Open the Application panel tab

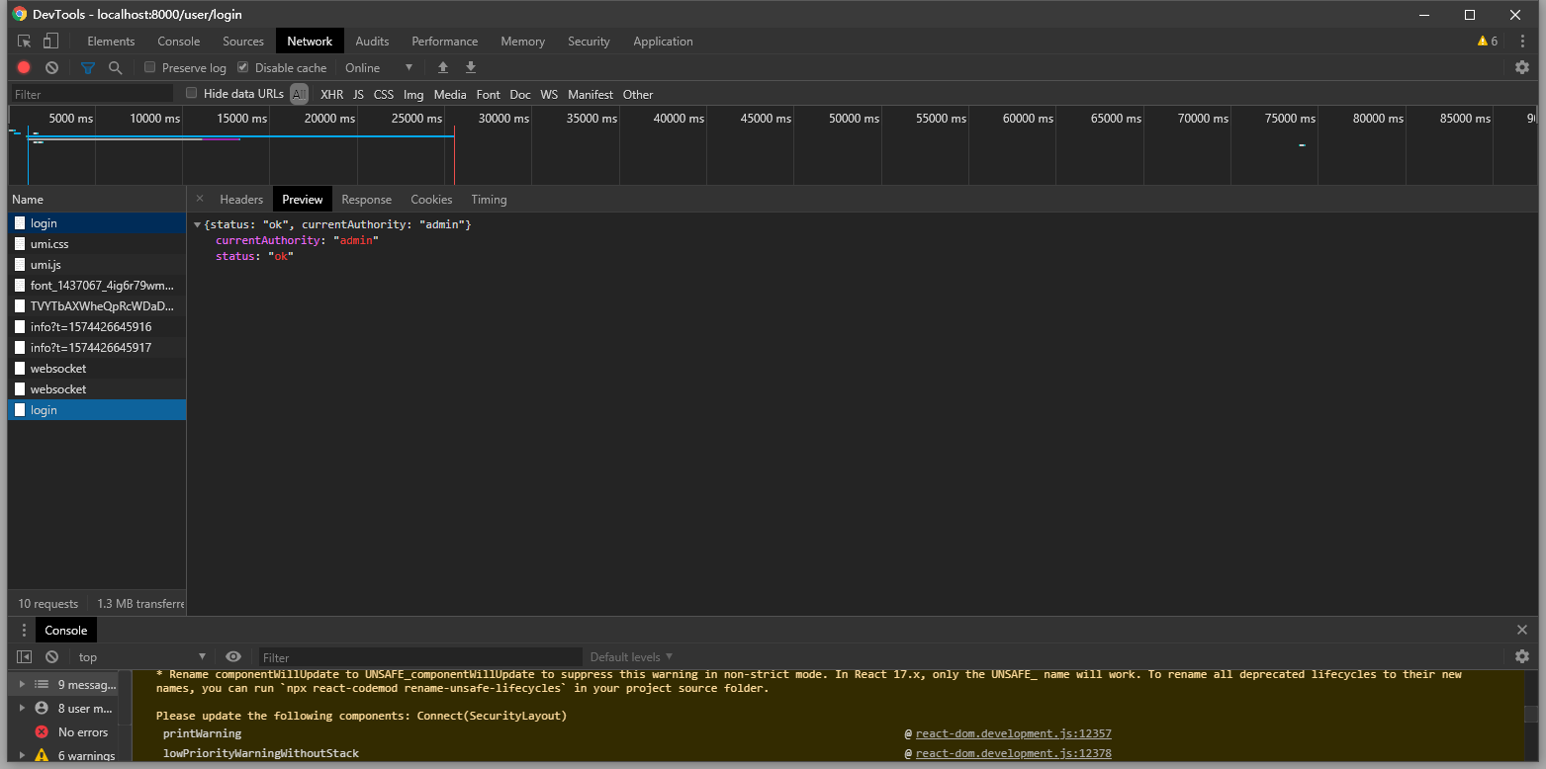click(x=663, y=42)
